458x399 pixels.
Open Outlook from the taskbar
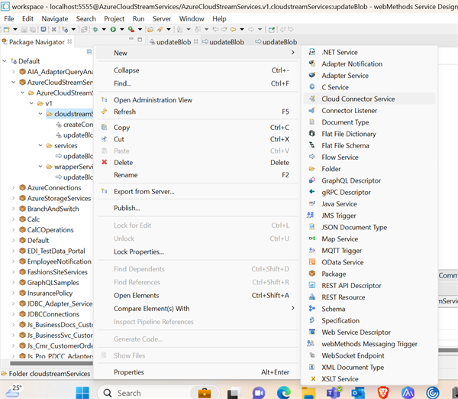[358, 393]
